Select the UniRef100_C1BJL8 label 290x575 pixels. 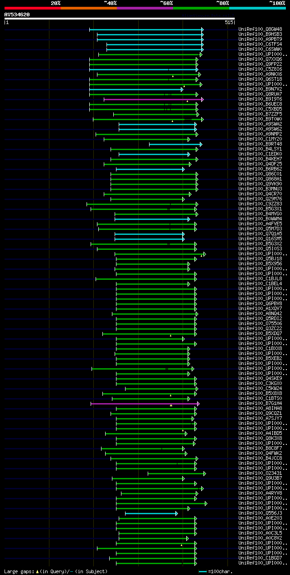(x=261, y=278)
